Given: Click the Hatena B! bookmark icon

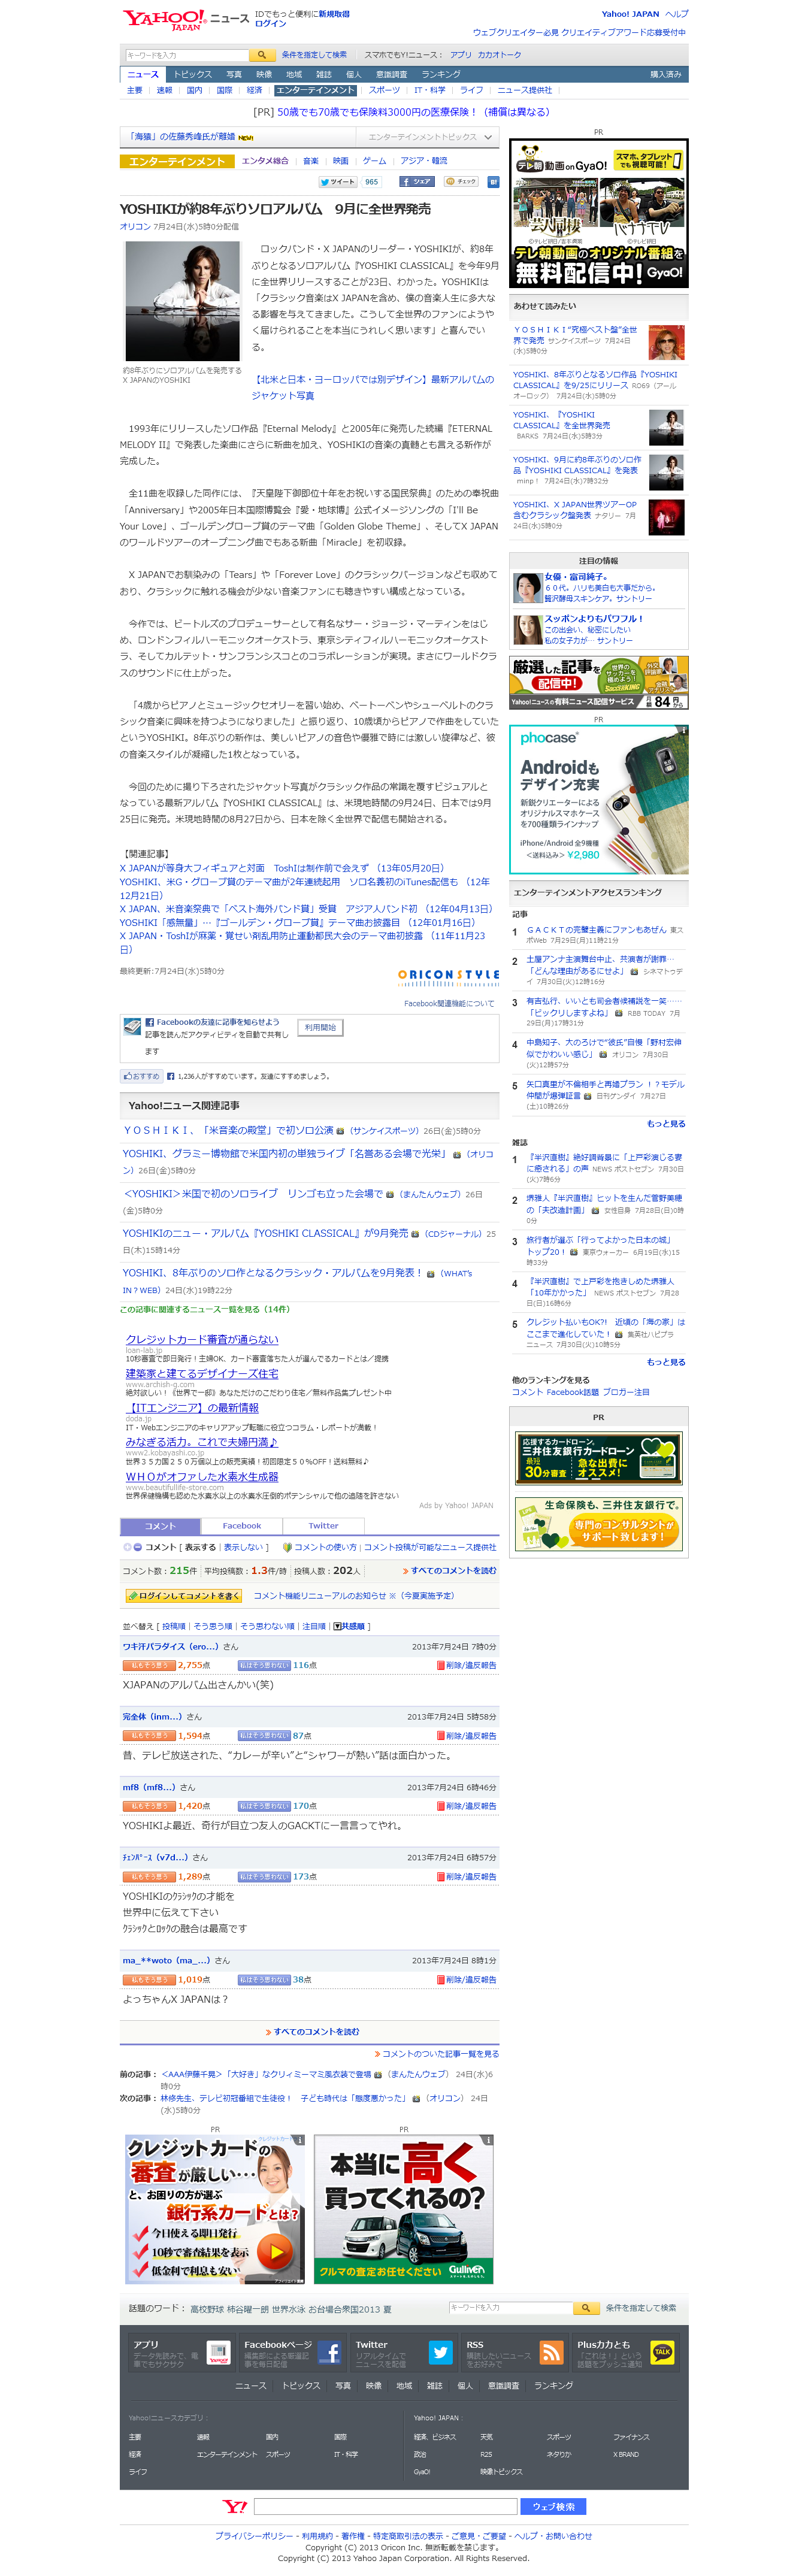Looking at the screenshot, I should 493,182.
